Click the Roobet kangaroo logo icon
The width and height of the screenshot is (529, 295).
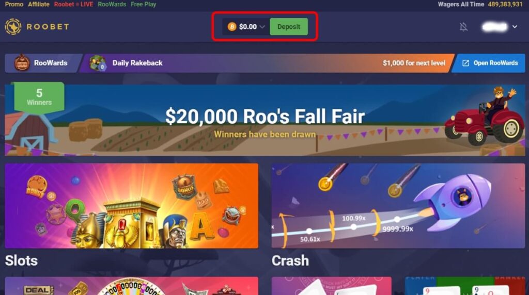(13, 27)
